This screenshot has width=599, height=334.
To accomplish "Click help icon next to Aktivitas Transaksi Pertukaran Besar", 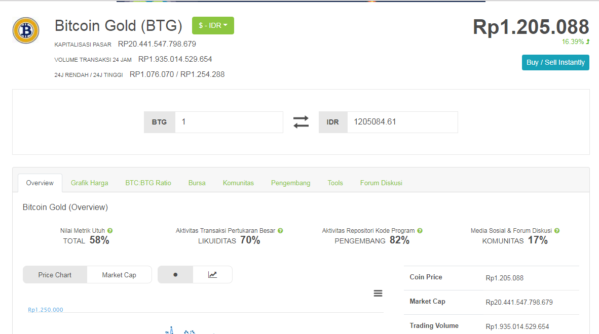I will [x=280, y=231].
